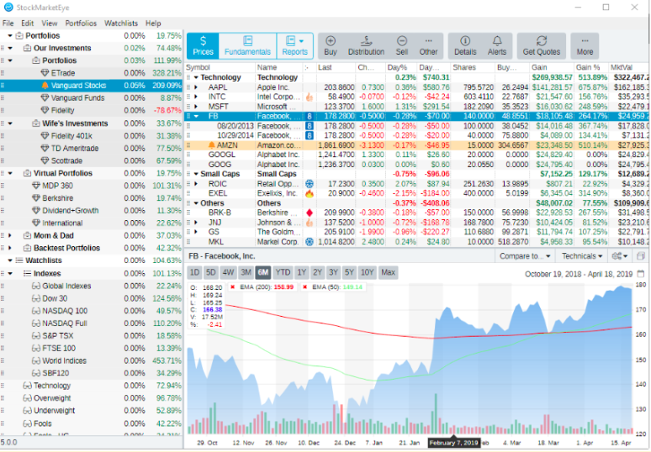Screen dimensions: 651x452
Task: Open the Dow 30 watchlist
Action: point(92,298)
